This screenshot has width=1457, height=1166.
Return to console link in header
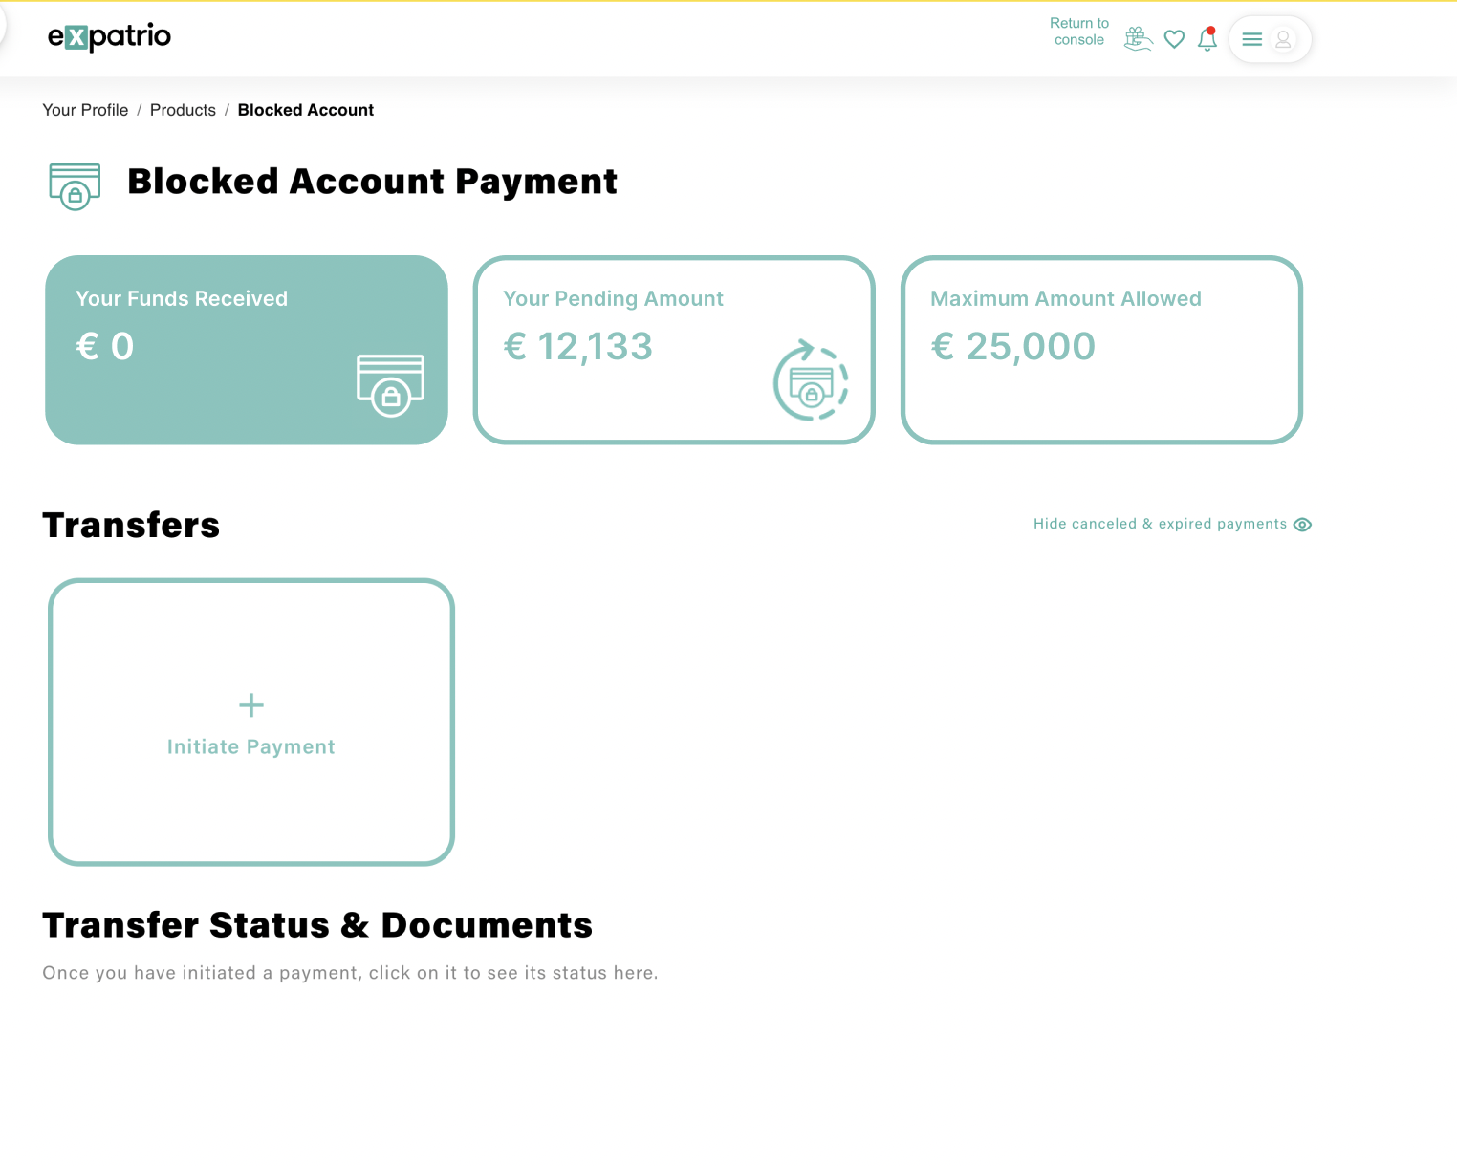click(1078, 32)
